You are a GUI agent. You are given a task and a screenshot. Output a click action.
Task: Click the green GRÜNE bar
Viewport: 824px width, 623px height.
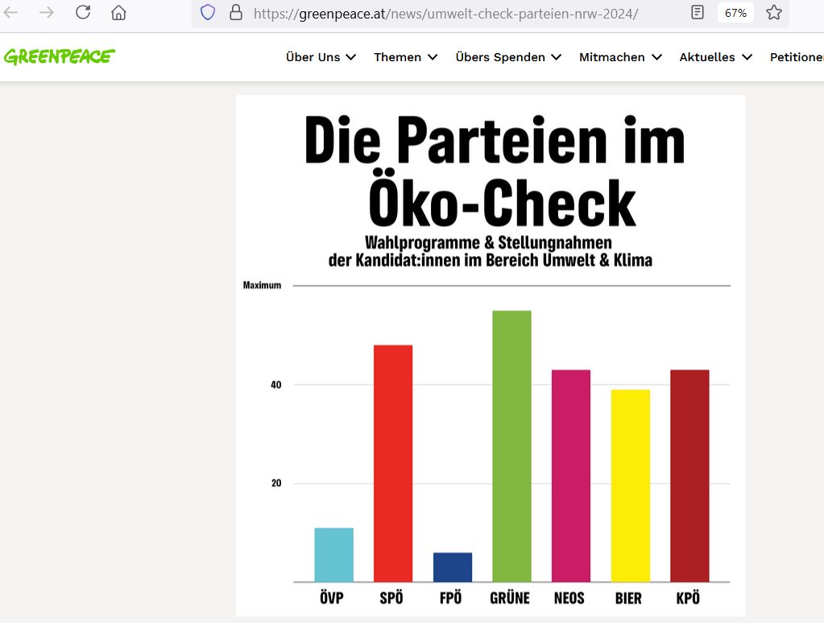[511, 447]
